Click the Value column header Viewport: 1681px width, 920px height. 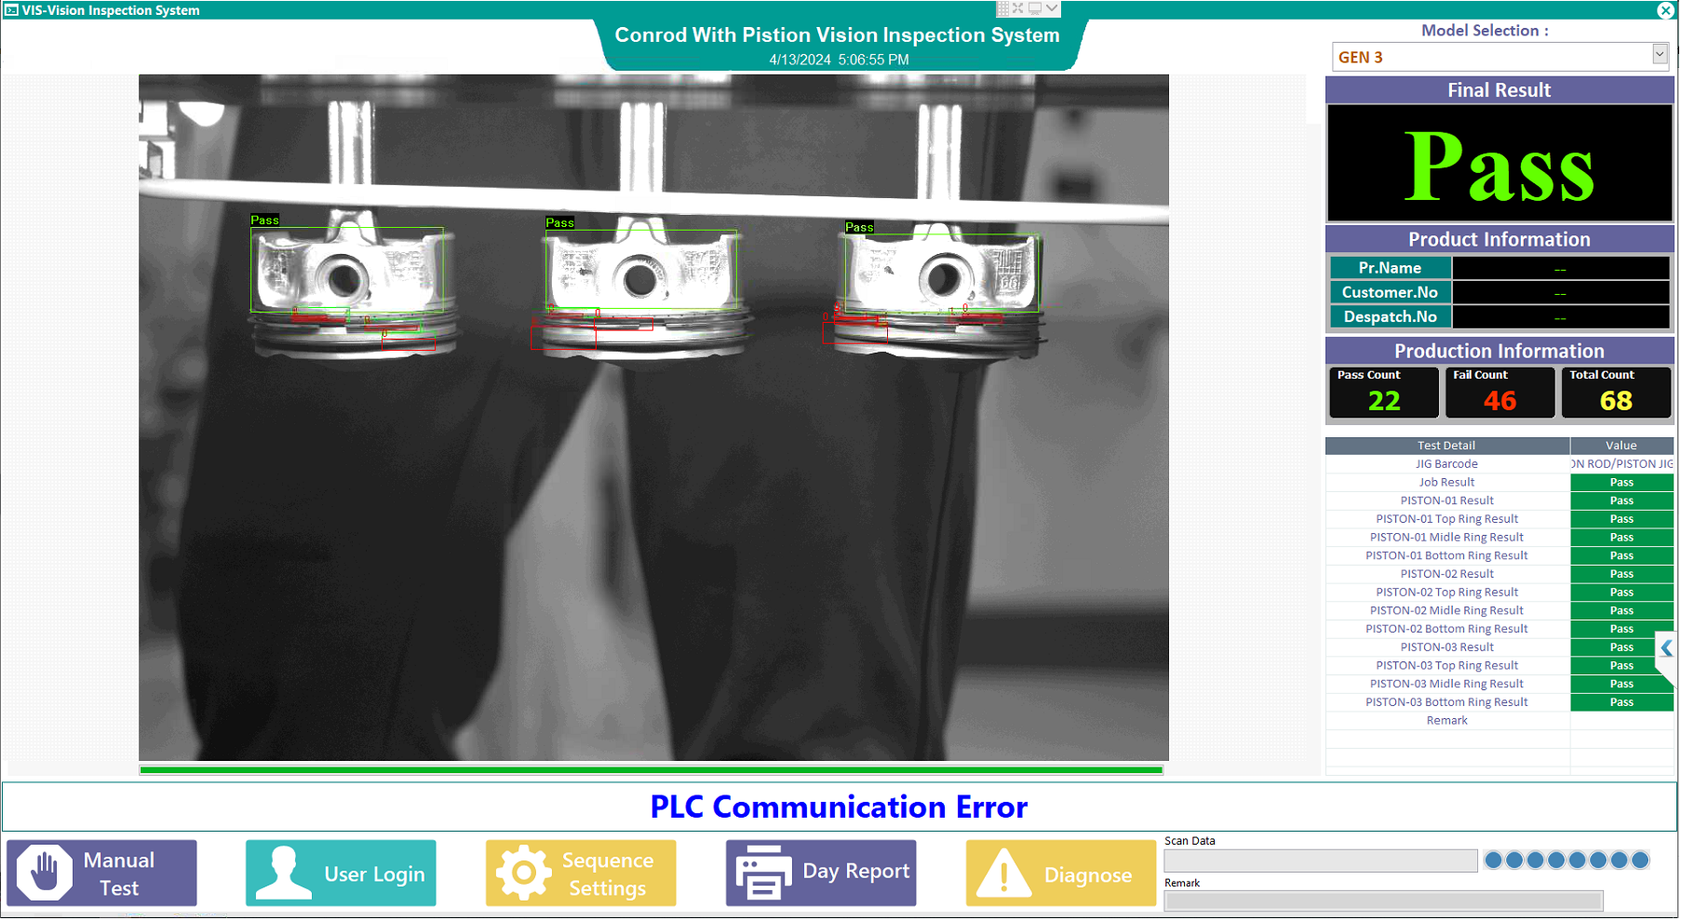click(x=1620, y=446)
